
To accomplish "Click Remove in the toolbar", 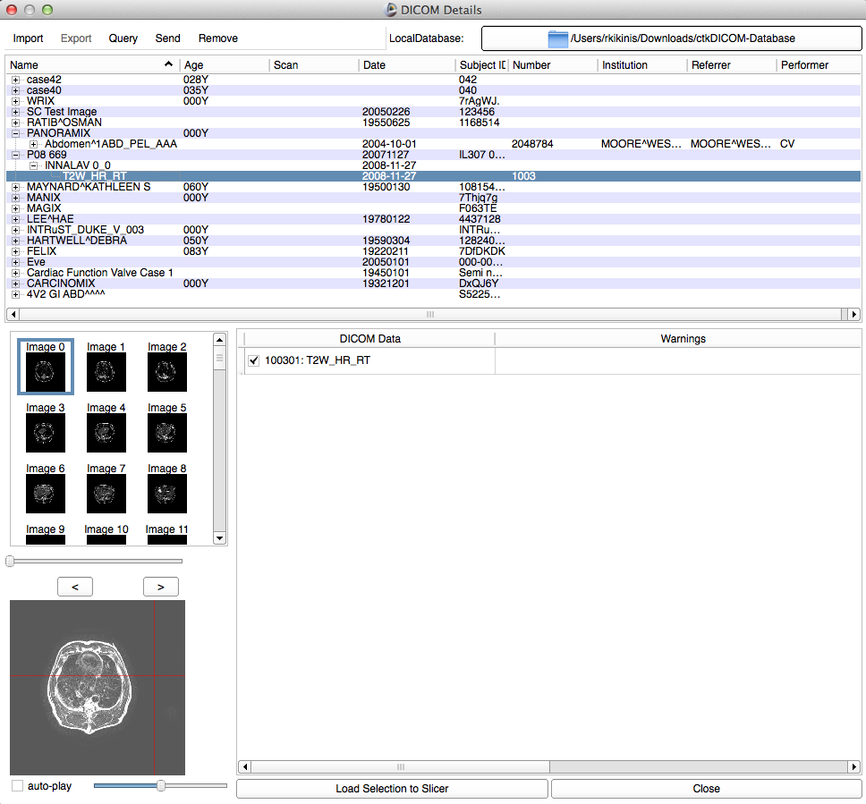I will tap(218, 38).
